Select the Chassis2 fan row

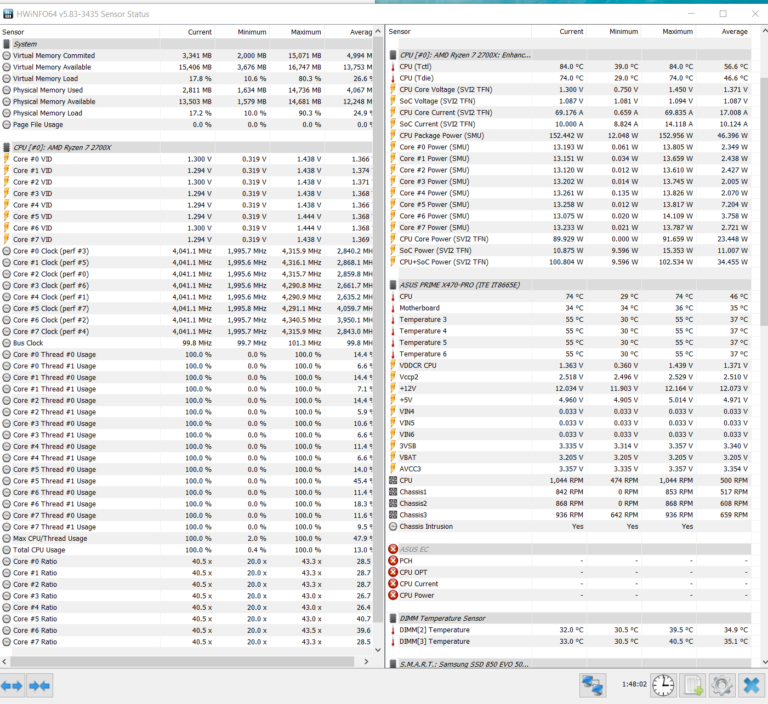click(x=569, y=503)
